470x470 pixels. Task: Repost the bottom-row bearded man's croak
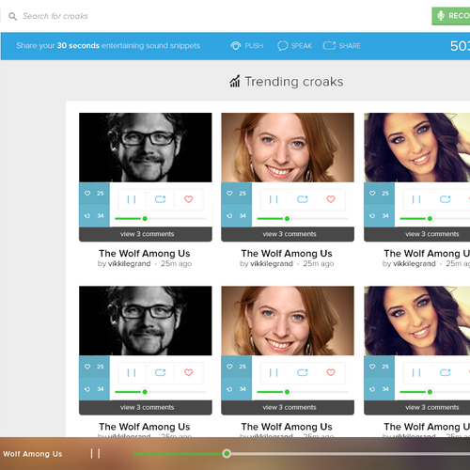click(x=160, y=372)
